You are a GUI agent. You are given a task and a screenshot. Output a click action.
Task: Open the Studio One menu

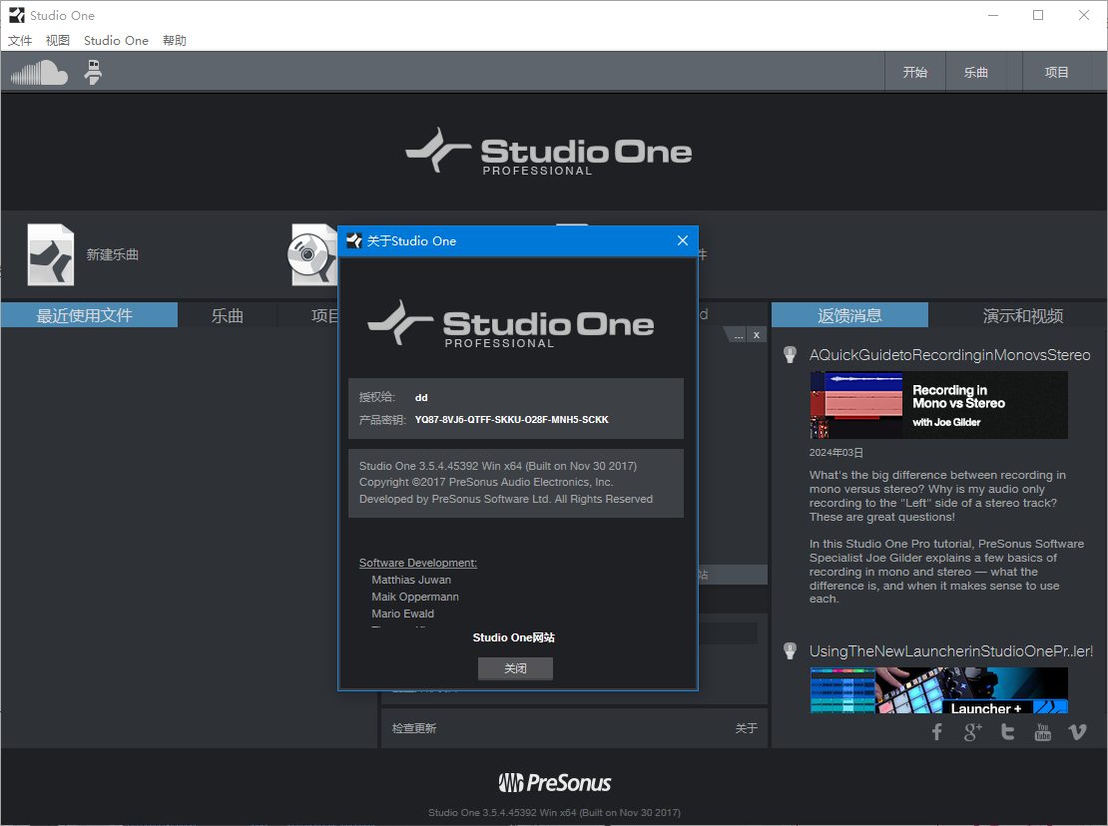point(116,40)
